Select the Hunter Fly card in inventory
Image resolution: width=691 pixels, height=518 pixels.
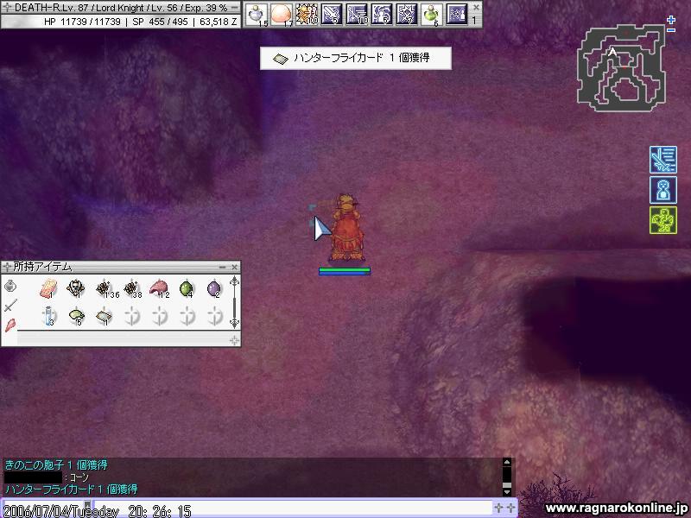(104, 316)
